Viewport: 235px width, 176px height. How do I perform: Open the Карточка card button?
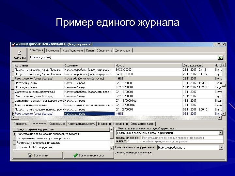(x=20, y=55)
